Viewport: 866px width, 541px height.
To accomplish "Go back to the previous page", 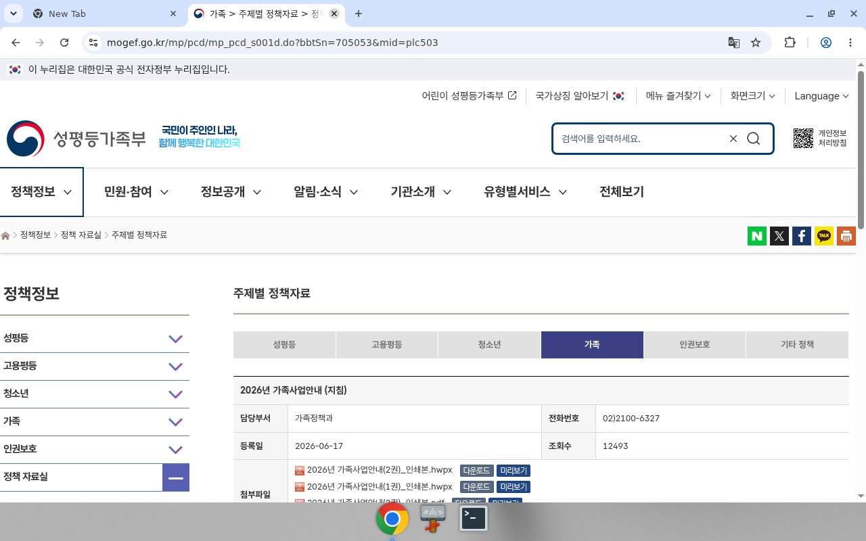I will point(16,43).
